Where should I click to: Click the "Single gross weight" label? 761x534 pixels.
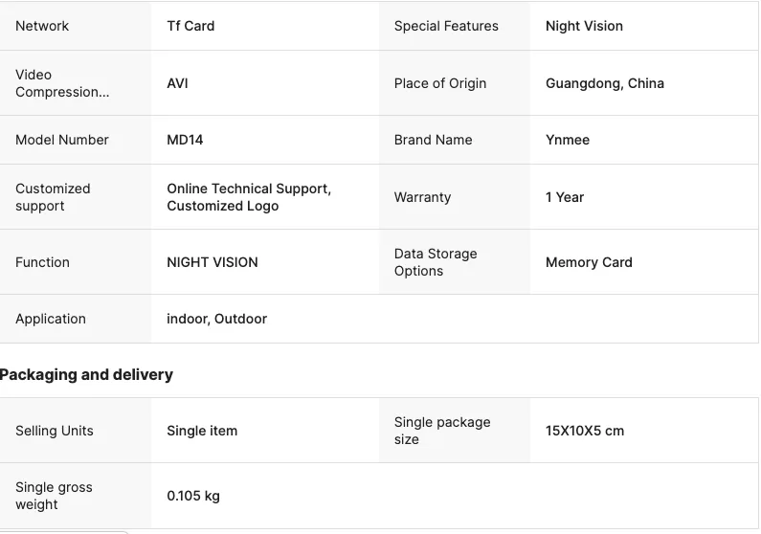[54, 496]
